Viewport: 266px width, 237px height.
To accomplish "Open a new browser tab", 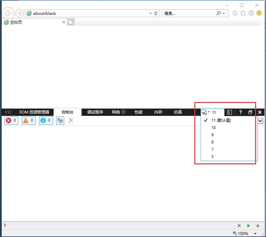I will (71, 22).
